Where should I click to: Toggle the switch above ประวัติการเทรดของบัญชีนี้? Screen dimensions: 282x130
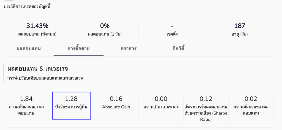(9, 1)
